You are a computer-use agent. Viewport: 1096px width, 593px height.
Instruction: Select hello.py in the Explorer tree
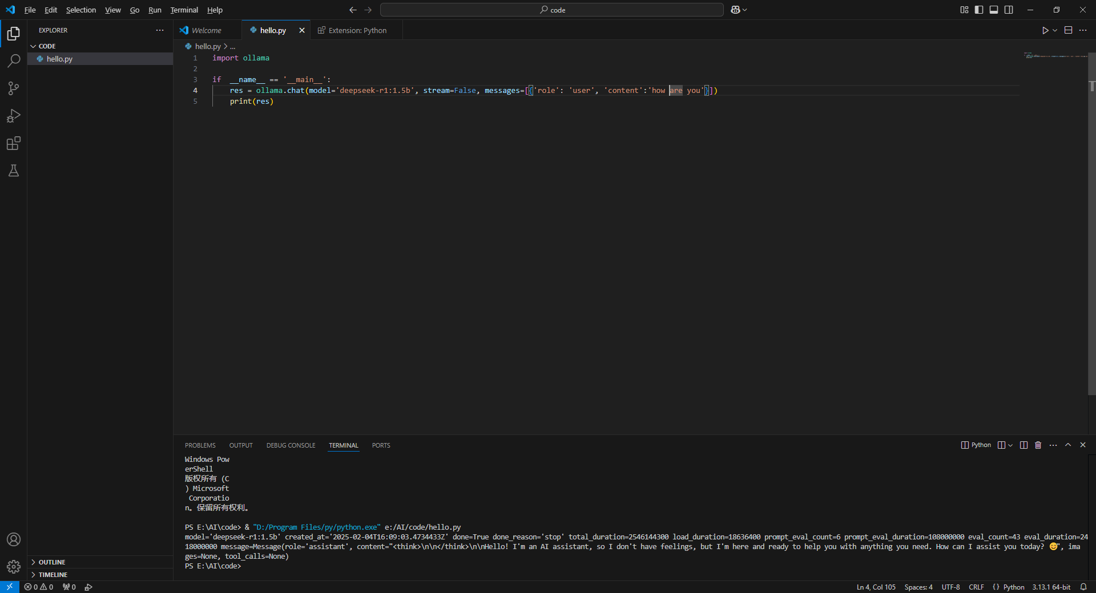100,59
